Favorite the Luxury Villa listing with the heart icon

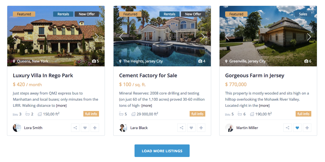[85, 128]
